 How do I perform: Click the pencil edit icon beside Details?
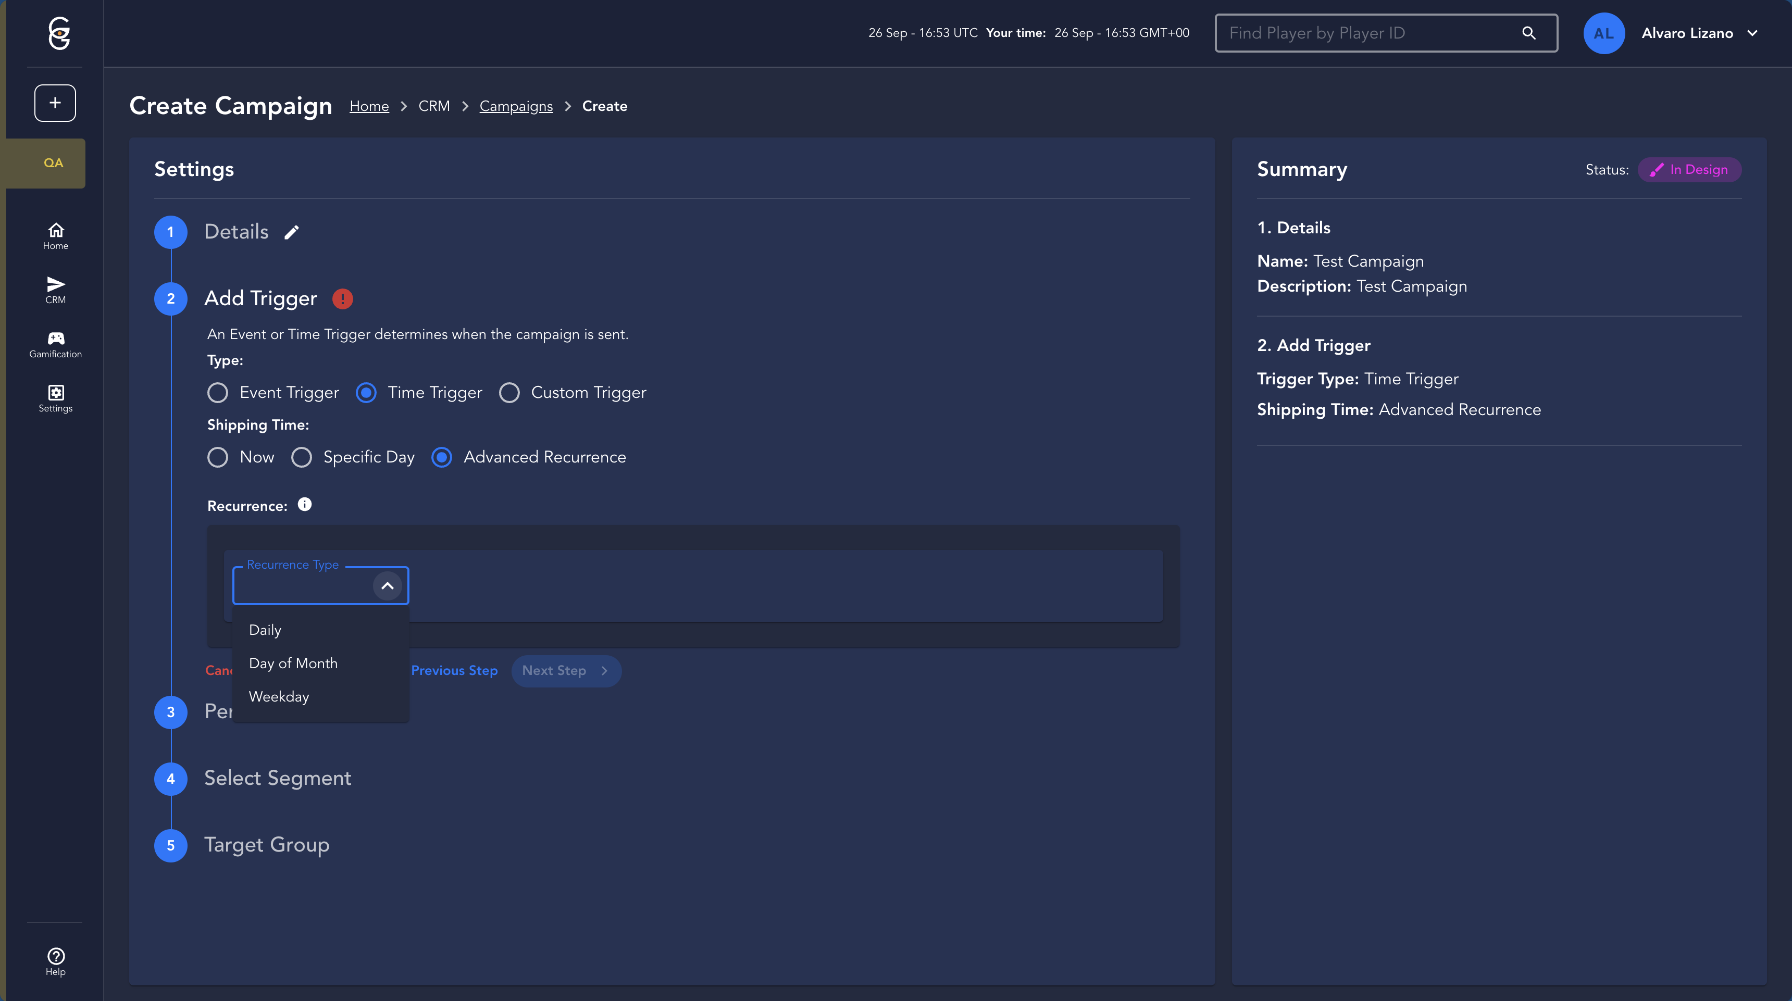[292, 232]
